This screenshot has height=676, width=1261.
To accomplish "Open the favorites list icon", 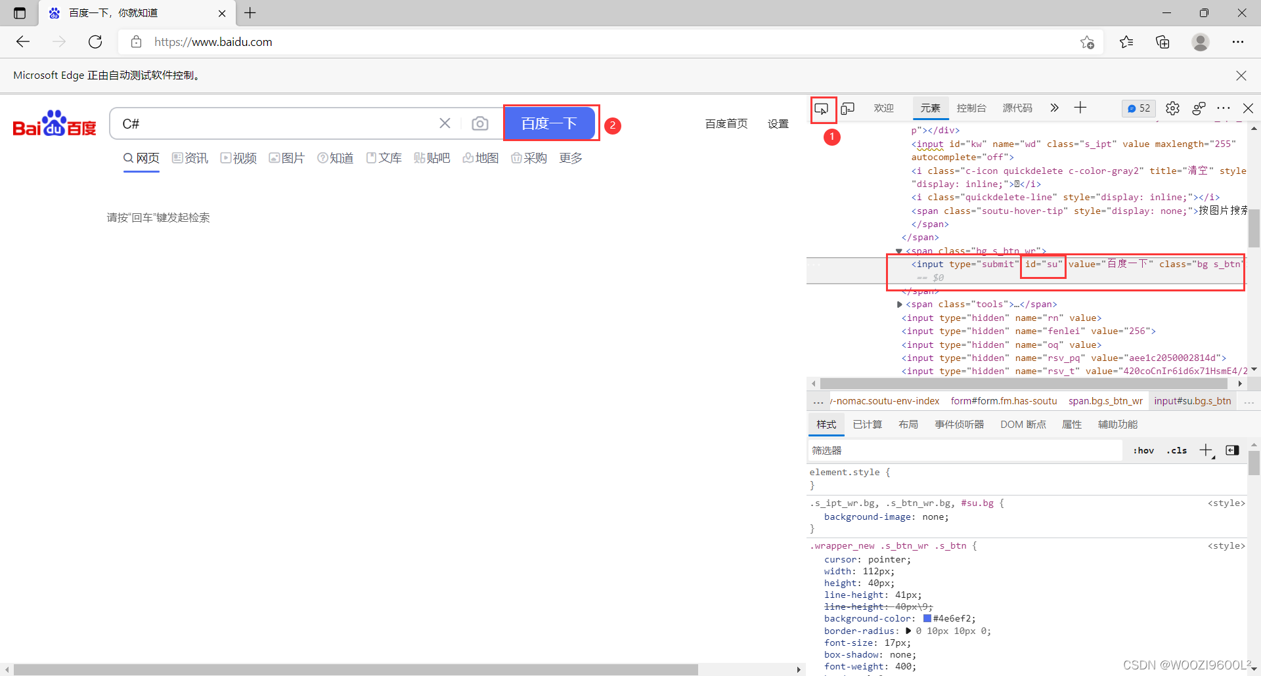I will click(1127, 42).
